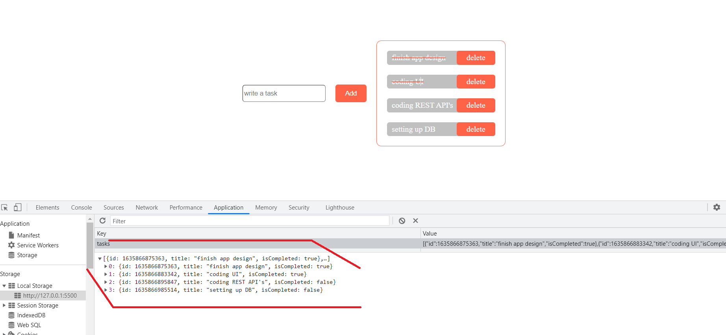Image resolution: width=726 pixels, height=335 pixels.
Task: Sort by the Key column header
Action: click(x=257, y=233)
